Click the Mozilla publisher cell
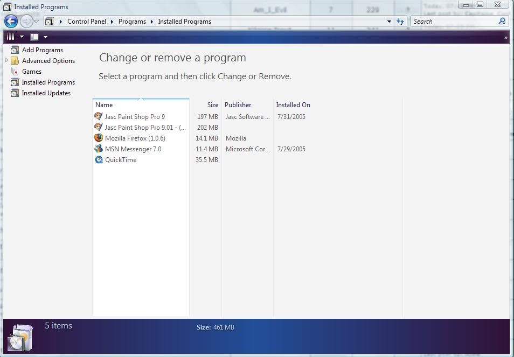The width and height of the screenshot is (514, 357). pyautogui.click(x=235, y=138)
